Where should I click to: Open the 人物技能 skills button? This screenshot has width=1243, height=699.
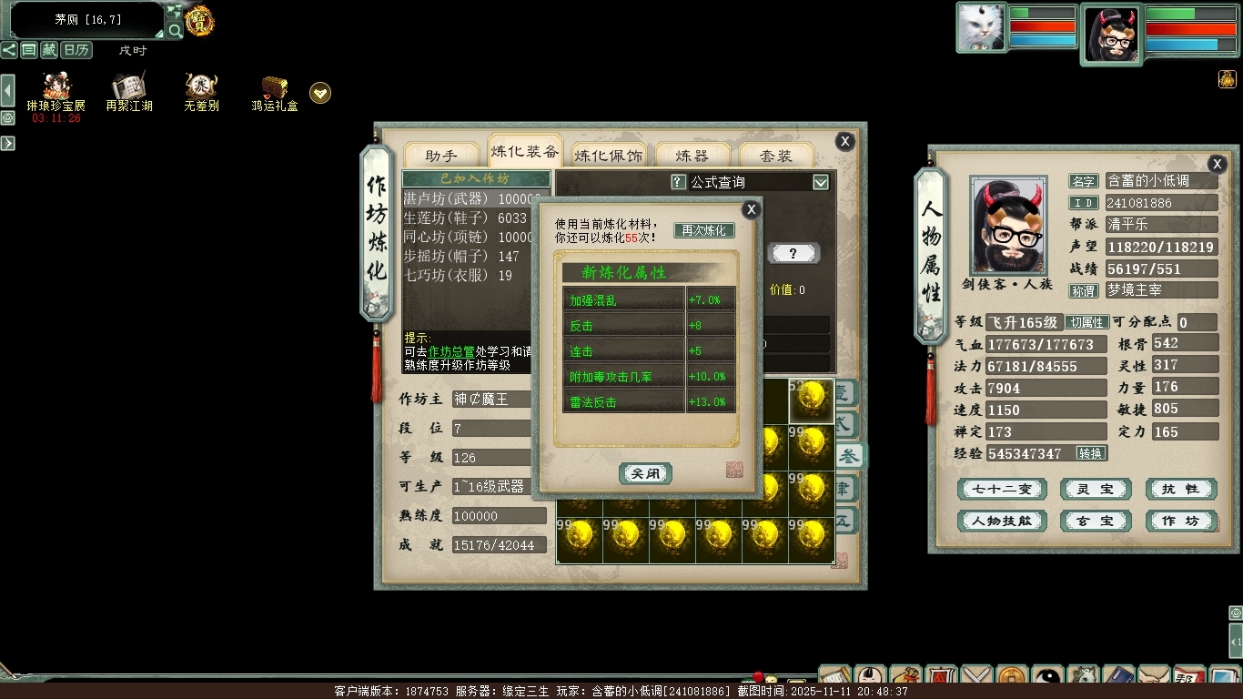pyautogui.click(x=1002, y=521)
